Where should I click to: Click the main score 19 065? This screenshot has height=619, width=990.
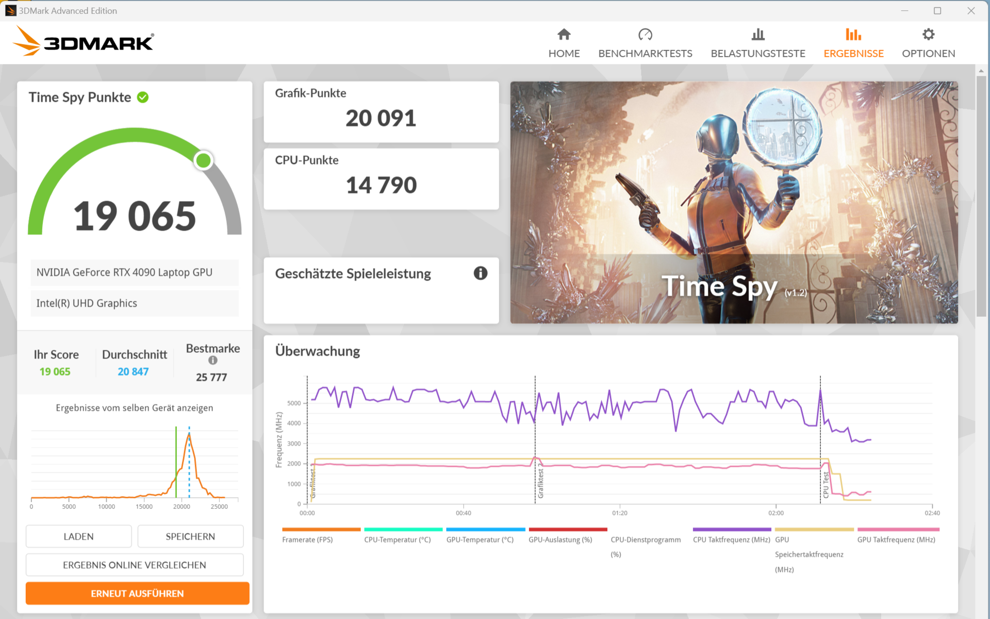tap(135, 216)
